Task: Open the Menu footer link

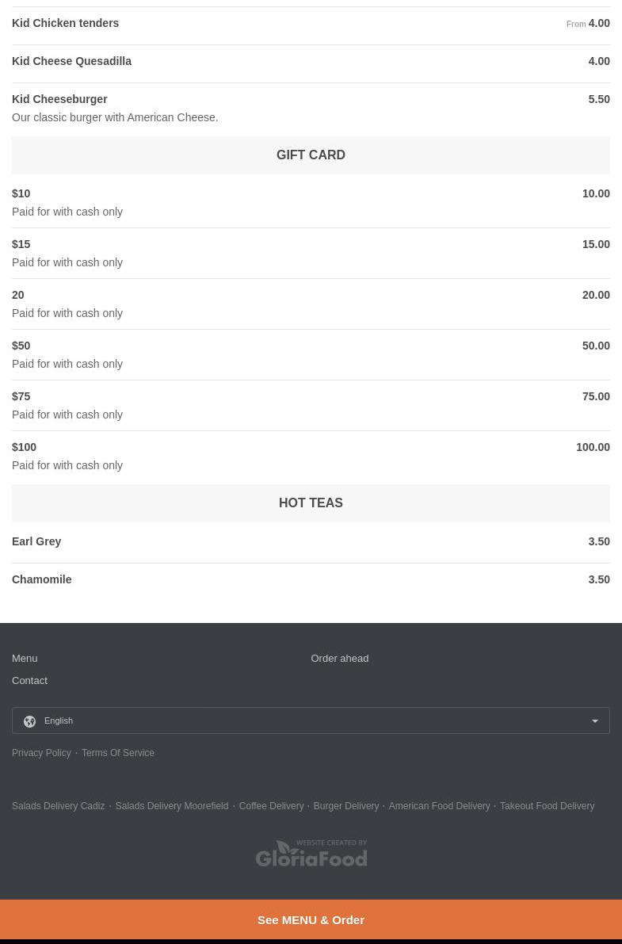Action: 25,659
